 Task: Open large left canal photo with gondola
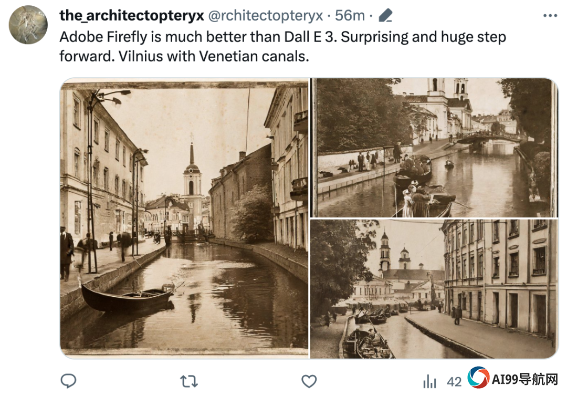[x=184, y=218]
